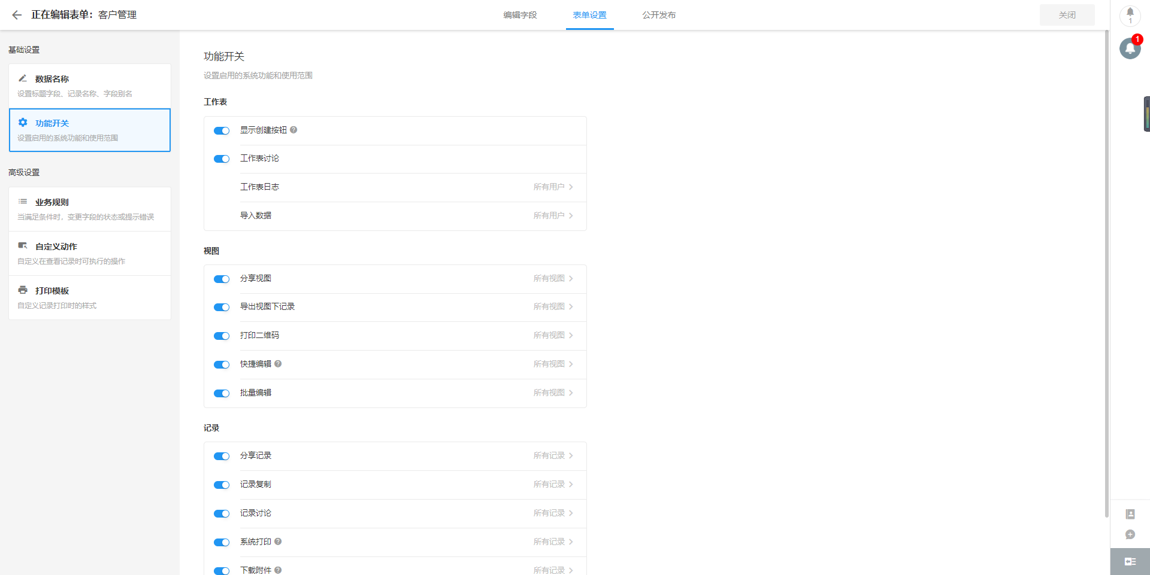Toggle the 分享记录 switch
1150x575 pixels.
pos(222,456)
